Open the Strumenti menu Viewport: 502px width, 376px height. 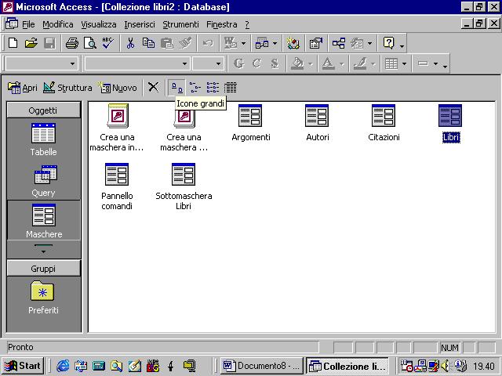(x=180, y=24)
